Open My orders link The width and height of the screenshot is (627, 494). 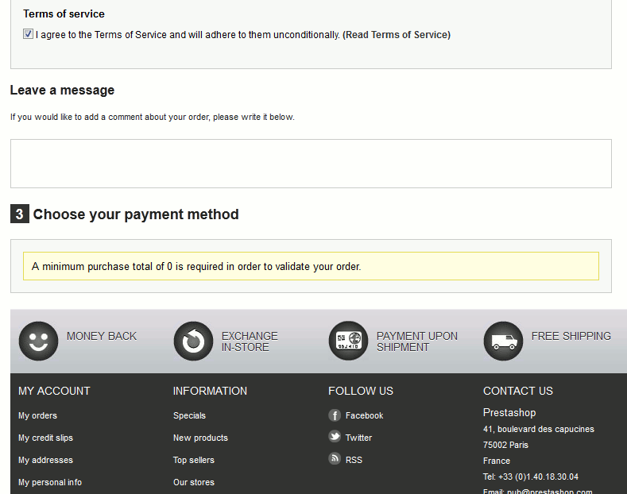[x=37, y=415]
